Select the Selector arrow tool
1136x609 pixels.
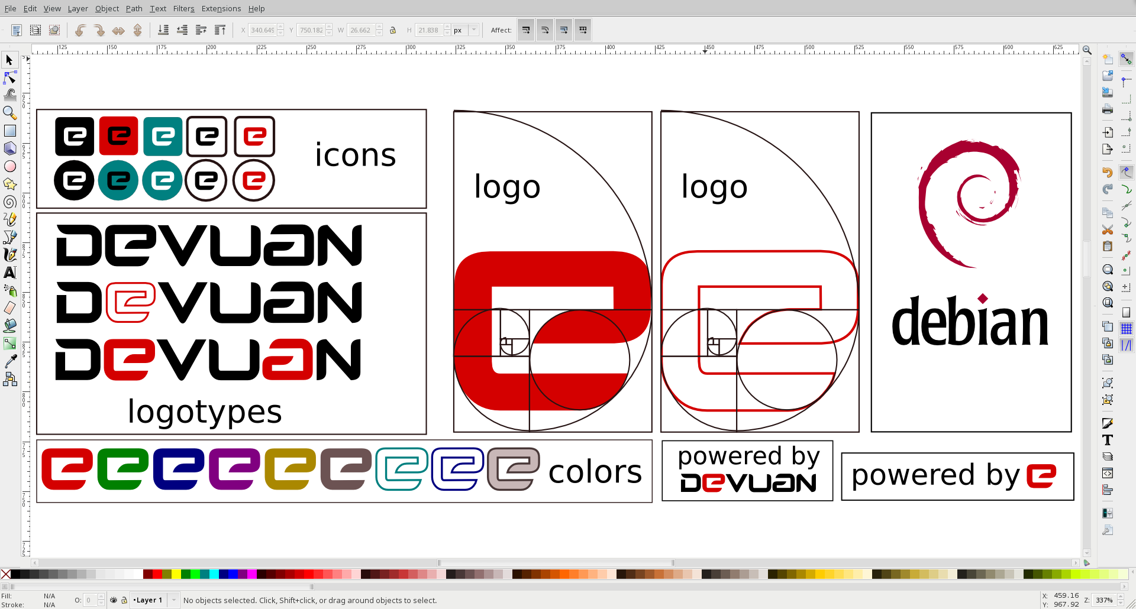pyautogui.click(x=9, y=60)
